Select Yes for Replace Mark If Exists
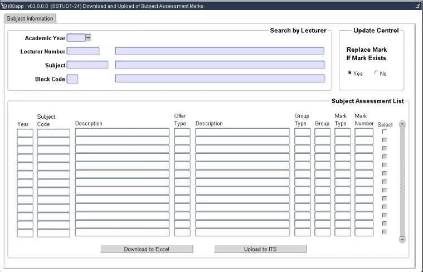The width and height of the screenshot is (423, 272). click(x=349, y=73)
